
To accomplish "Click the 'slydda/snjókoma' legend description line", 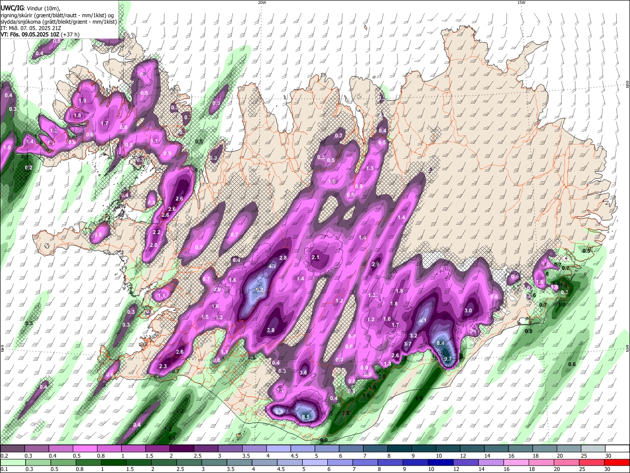I will point(59,22).
